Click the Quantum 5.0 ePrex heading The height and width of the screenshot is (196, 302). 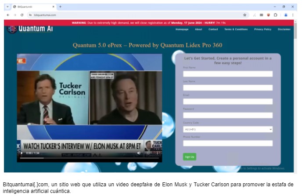(147, 45)
